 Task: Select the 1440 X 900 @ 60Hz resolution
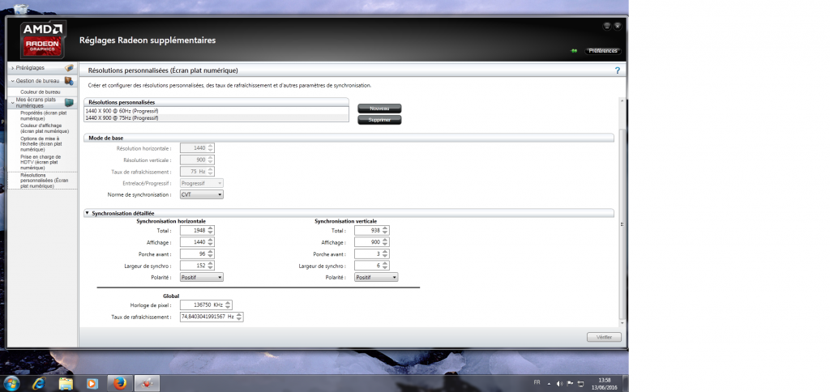pyautogui.click(x=216, y=111)
